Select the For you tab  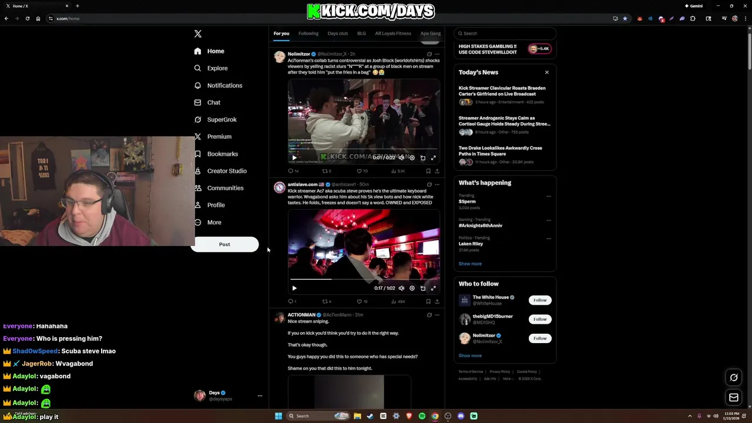281,33
